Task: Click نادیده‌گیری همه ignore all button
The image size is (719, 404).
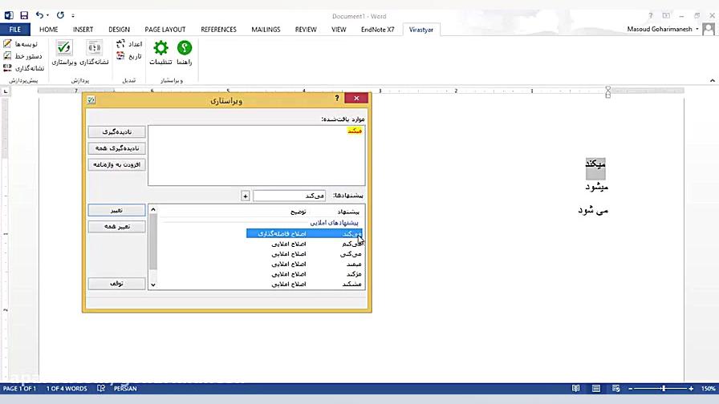Action: click(117, 148)
